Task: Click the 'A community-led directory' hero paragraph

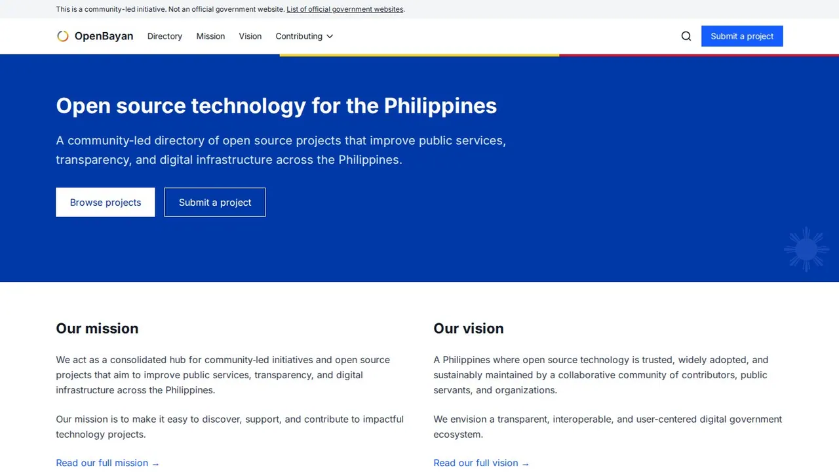Action: click(x=281, y=150)
